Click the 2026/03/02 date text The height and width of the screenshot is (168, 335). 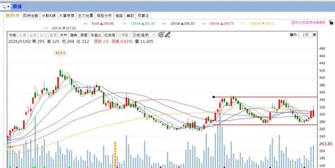(19, 42)
